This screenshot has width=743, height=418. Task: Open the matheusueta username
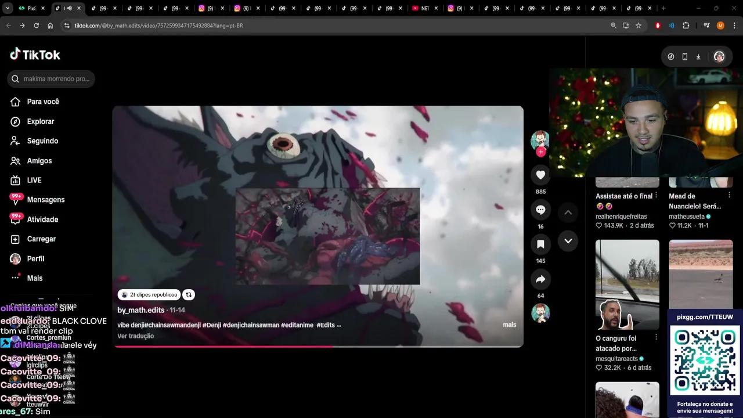coord(687,217)
